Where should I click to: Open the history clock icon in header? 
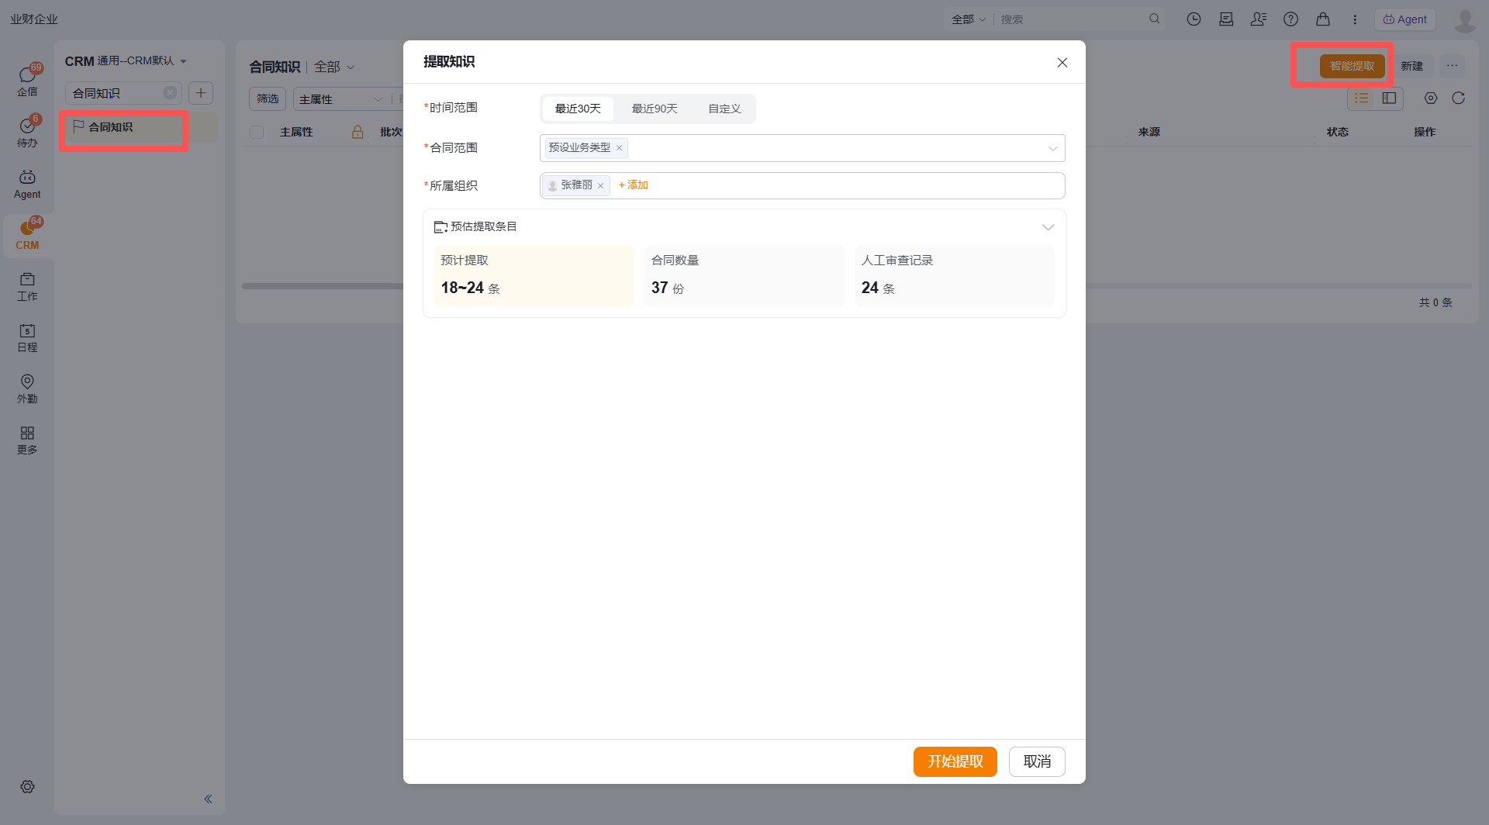[x=1194, y=19]
